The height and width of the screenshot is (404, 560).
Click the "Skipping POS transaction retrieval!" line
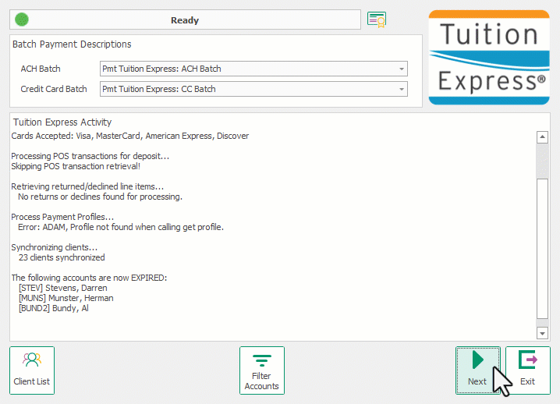[76, 166]
